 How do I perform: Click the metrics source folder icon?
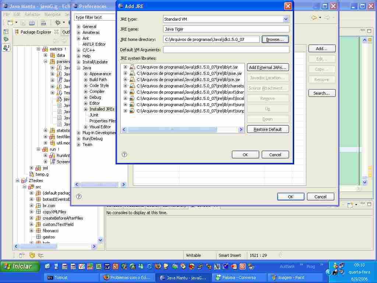pos(45,49)
